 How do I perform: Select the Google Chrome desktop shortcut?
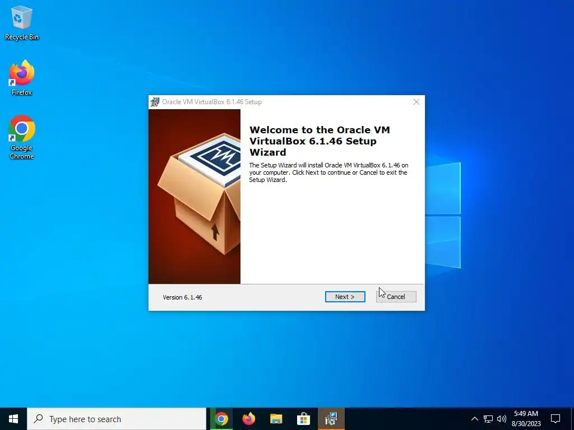22,138
